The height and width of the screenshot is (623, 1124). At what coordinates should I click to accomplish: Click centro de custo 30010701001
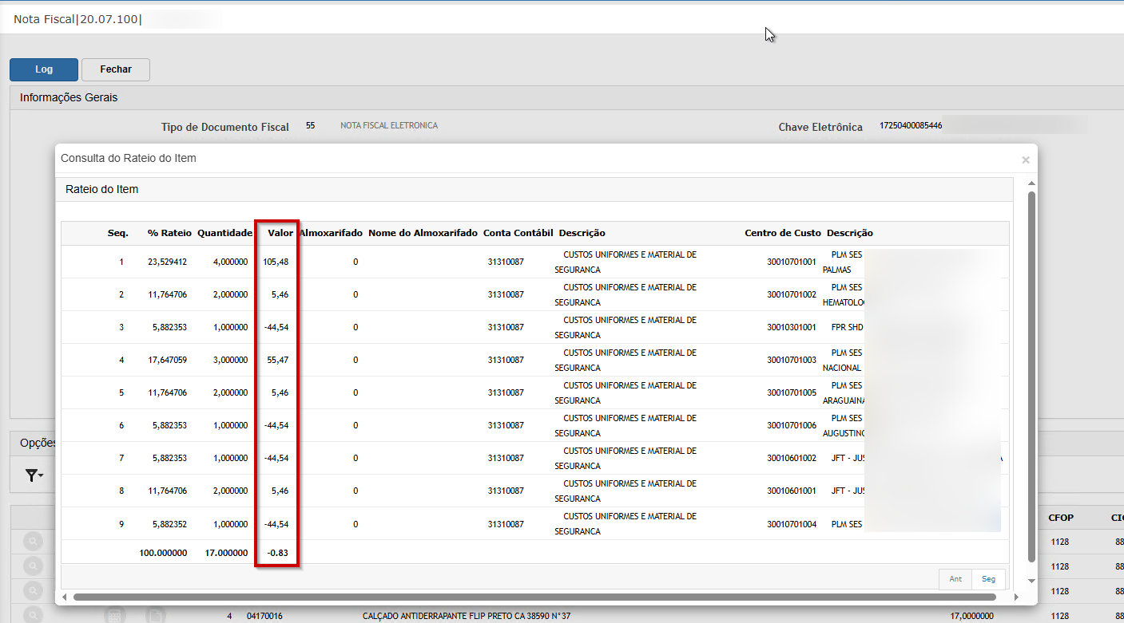pos(792,262)
